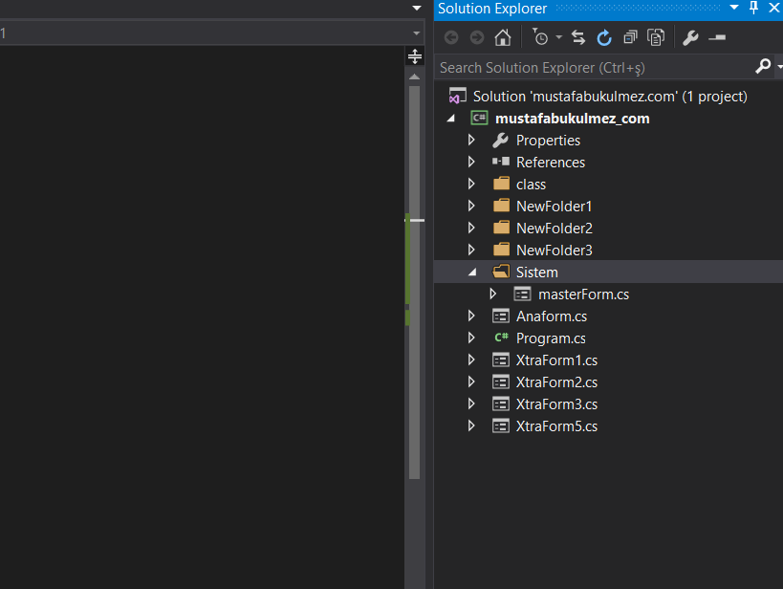This screenshot has height=589, width=783.
Task: Collapse the Sistem folder
Action: [471, 273]
